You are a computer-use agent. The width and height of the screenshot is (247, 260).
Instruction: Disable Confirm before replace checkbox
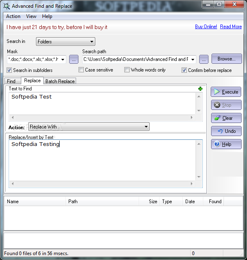click(x=184, y=70)
